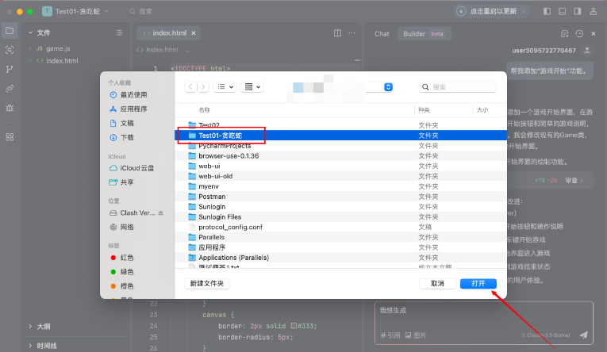Go to the 下载 downloads sidebar location
607x352 pixels.
[x=127, y=137]
